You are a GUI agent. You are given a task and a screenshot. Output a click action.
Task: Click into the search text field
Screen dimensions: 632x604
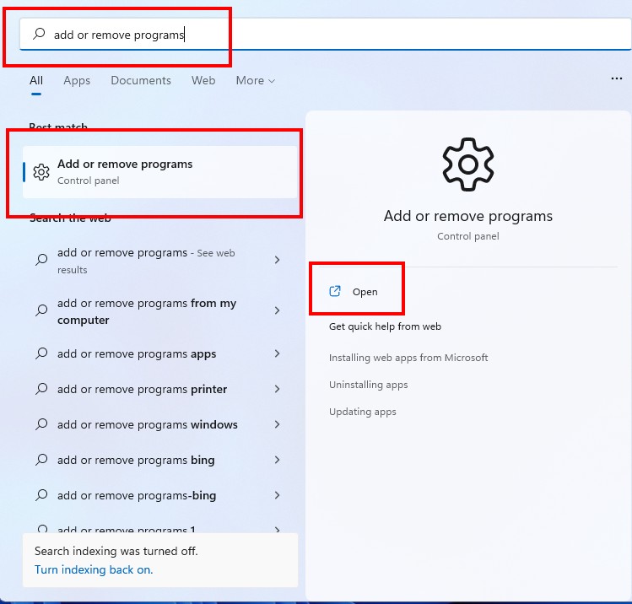[x=325, y=35]
